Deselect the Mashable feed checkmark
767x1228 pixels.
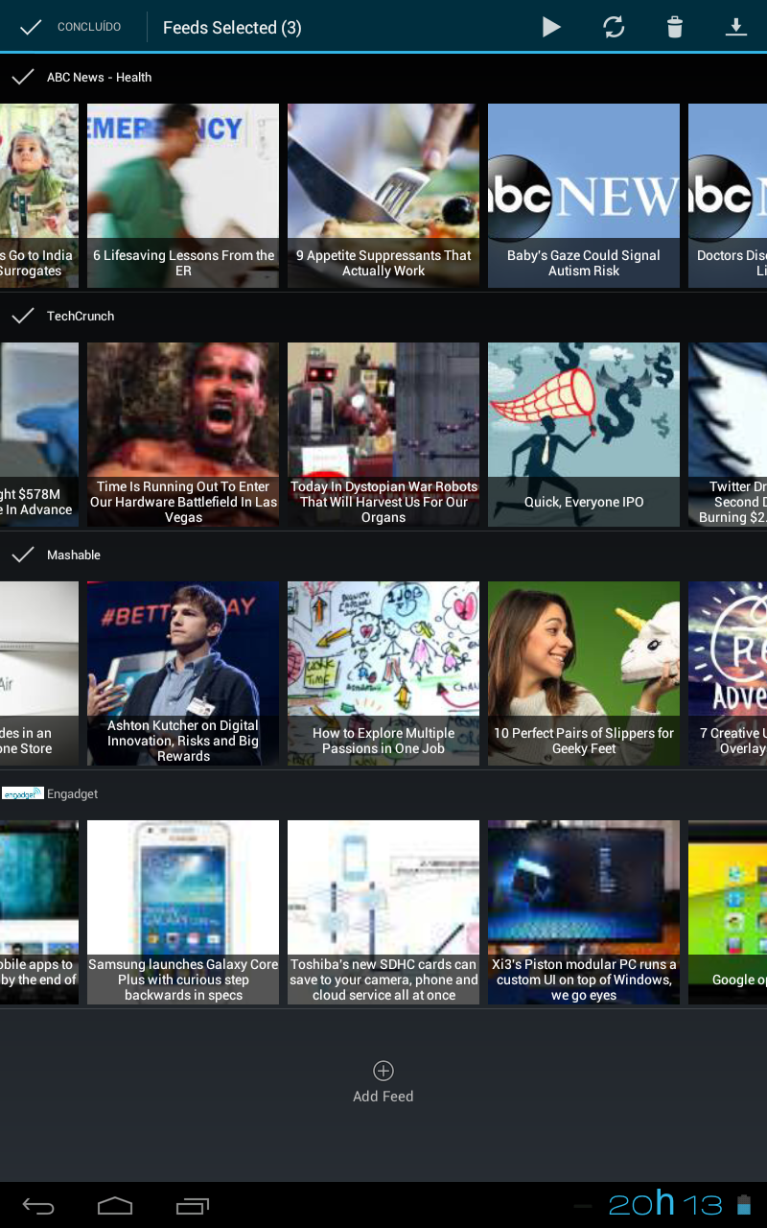click(x=22, y=555)
